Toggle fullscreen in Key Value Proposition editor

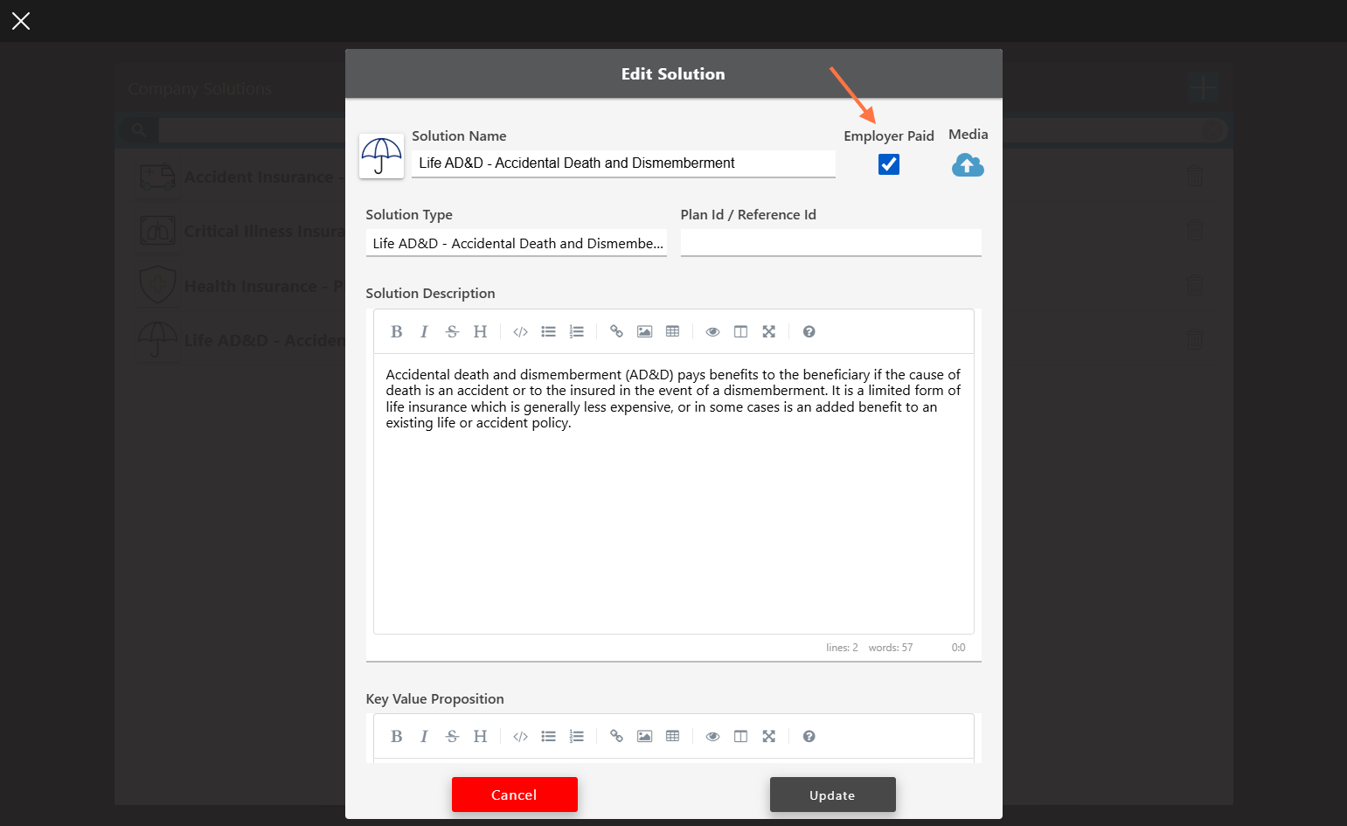point(768,736)
